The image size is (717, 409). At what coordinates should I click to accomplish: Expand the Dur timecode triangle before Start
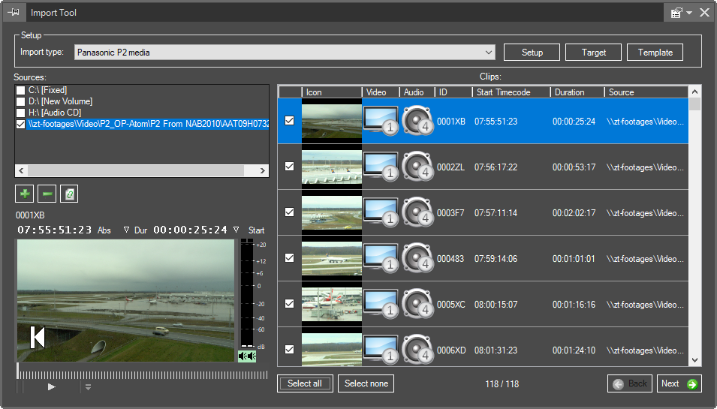[x=236, y=230]
